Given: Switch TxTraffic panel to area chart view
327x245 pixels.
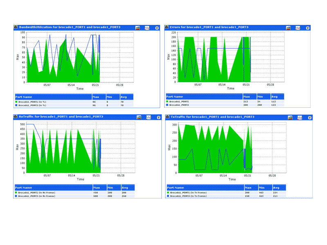Looking at the screenshot, I should [x=290, y=118].
